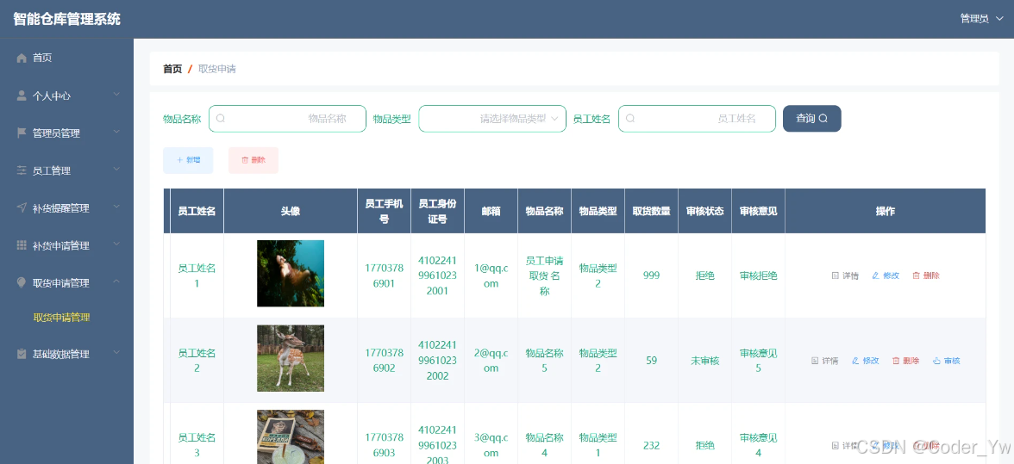Viewport: 1014px width, 464px height.
Task: Click the 员工申请取货名称 item name cell
Action: point(545,275)
